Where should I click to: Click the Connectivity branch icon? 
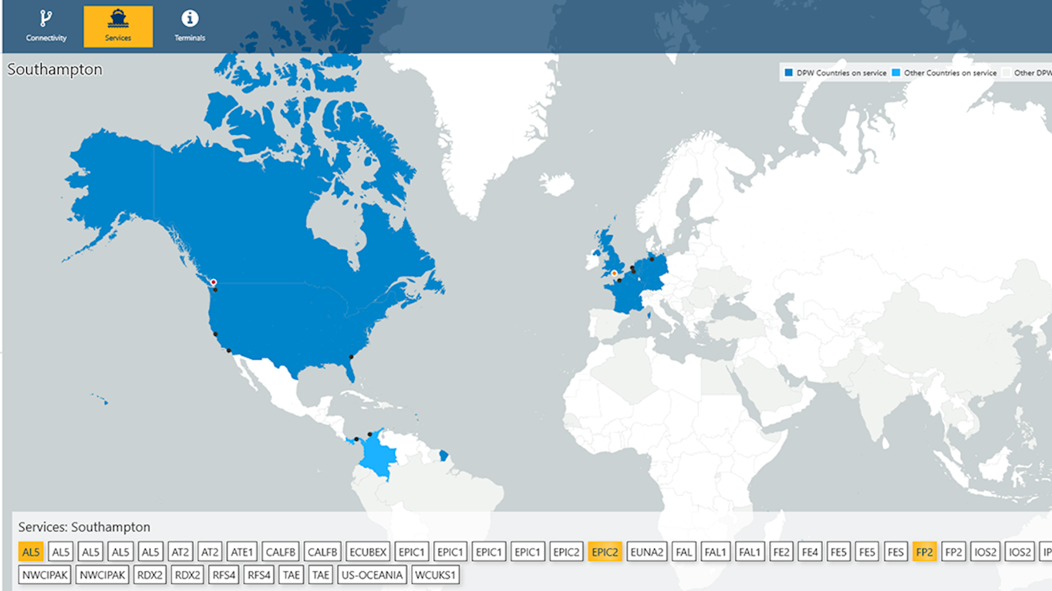[x=46, y=19]
